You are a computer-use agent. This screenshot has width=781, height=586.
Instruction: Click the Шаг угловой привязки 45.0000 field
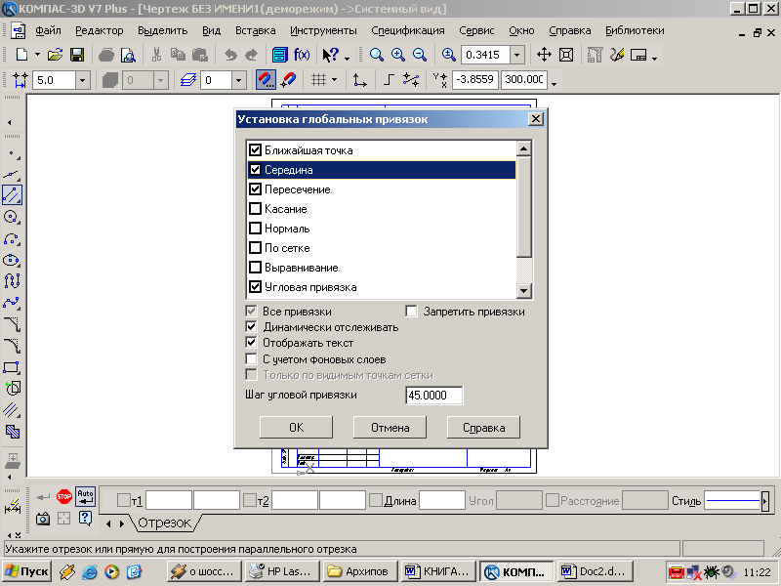(x=433, y=396)
